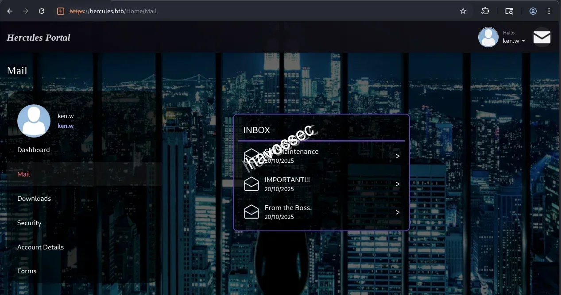The width and height of the screenshot is (561, 295).
Task: Click the mail envelope icon in header
Action: 542,38
